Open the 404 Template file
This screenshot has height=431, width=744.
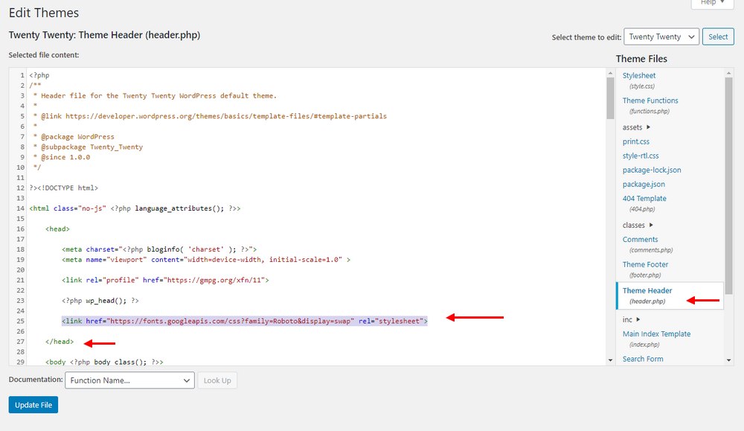644,199
